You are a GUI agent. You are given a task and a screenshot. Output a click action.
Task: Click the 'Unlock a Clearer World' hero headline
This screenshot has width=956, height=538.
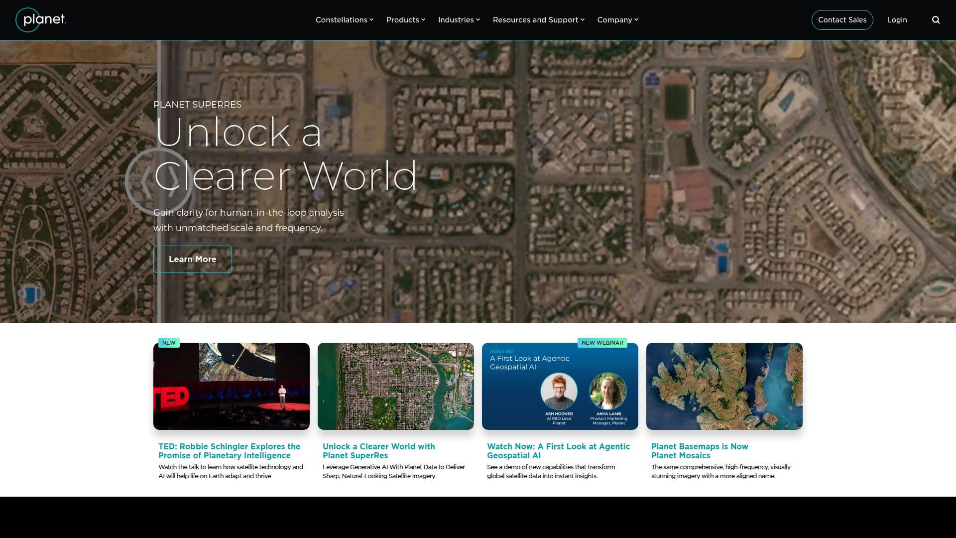(285, 154)
